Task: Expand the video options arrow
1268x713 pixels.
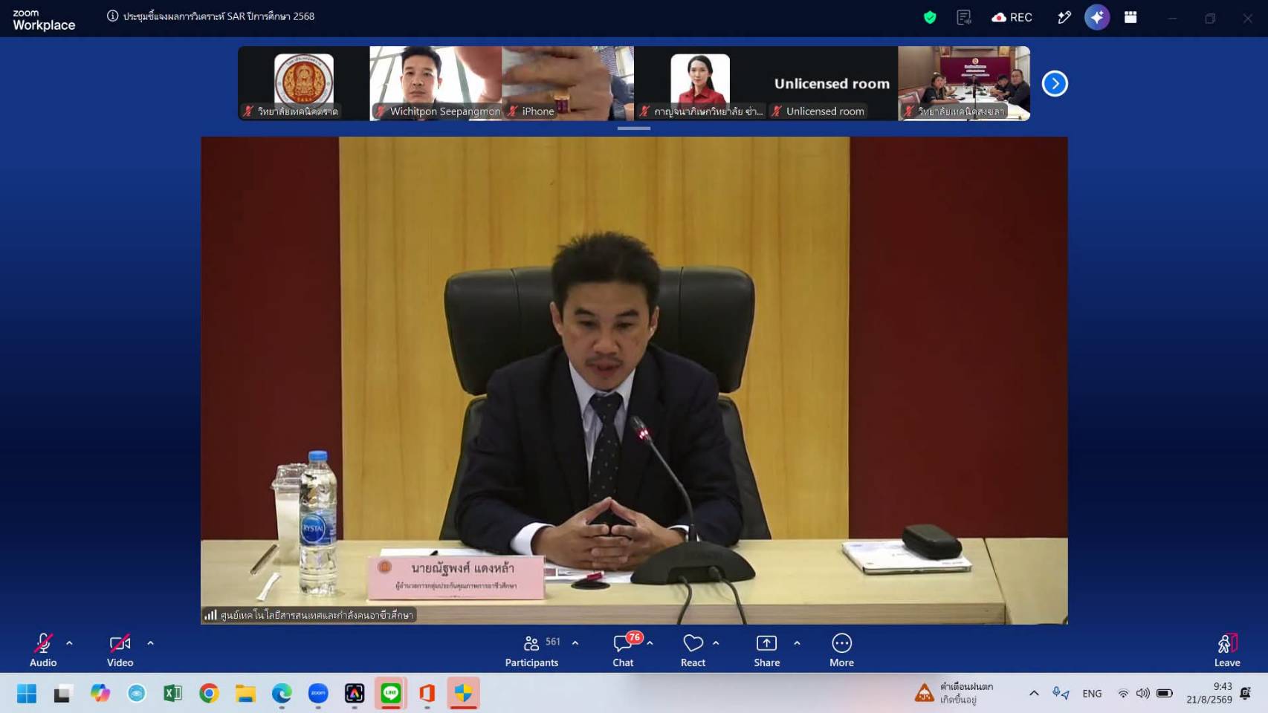Action: point(150,643)
